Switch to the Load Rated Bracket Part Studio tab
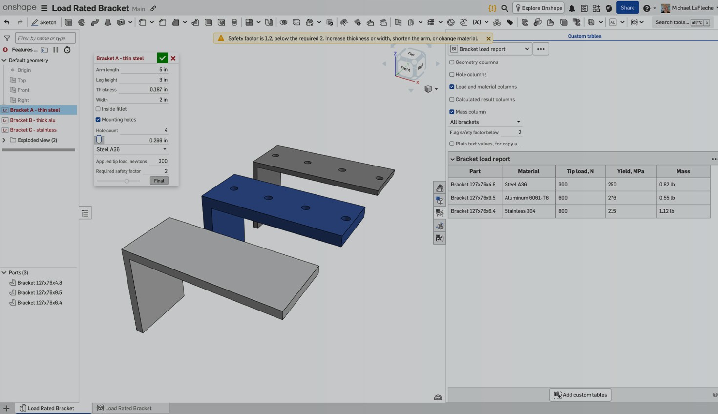718x414 pixels. tap(47, 408)
